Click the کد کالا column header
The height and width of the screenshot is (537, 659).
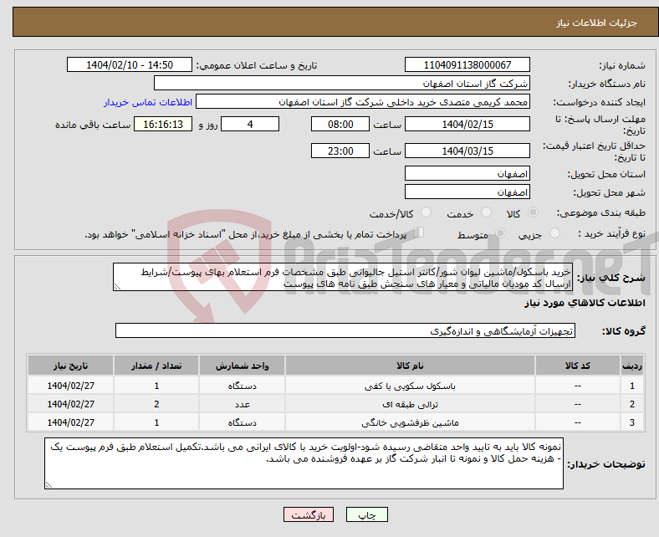click(578, 366)
